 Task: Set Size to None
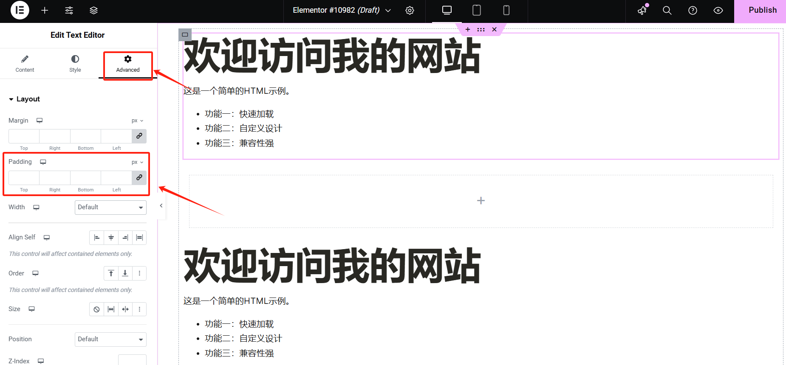click(x=96, y=309)
